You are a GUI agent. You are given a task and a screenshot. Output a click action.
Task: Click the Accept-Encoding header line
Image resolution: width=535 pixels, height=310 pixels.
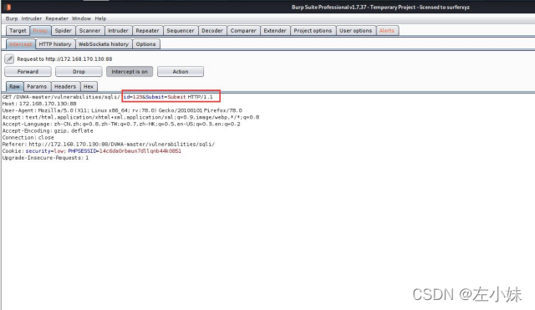pyautogui.click(x=48, y=131)
